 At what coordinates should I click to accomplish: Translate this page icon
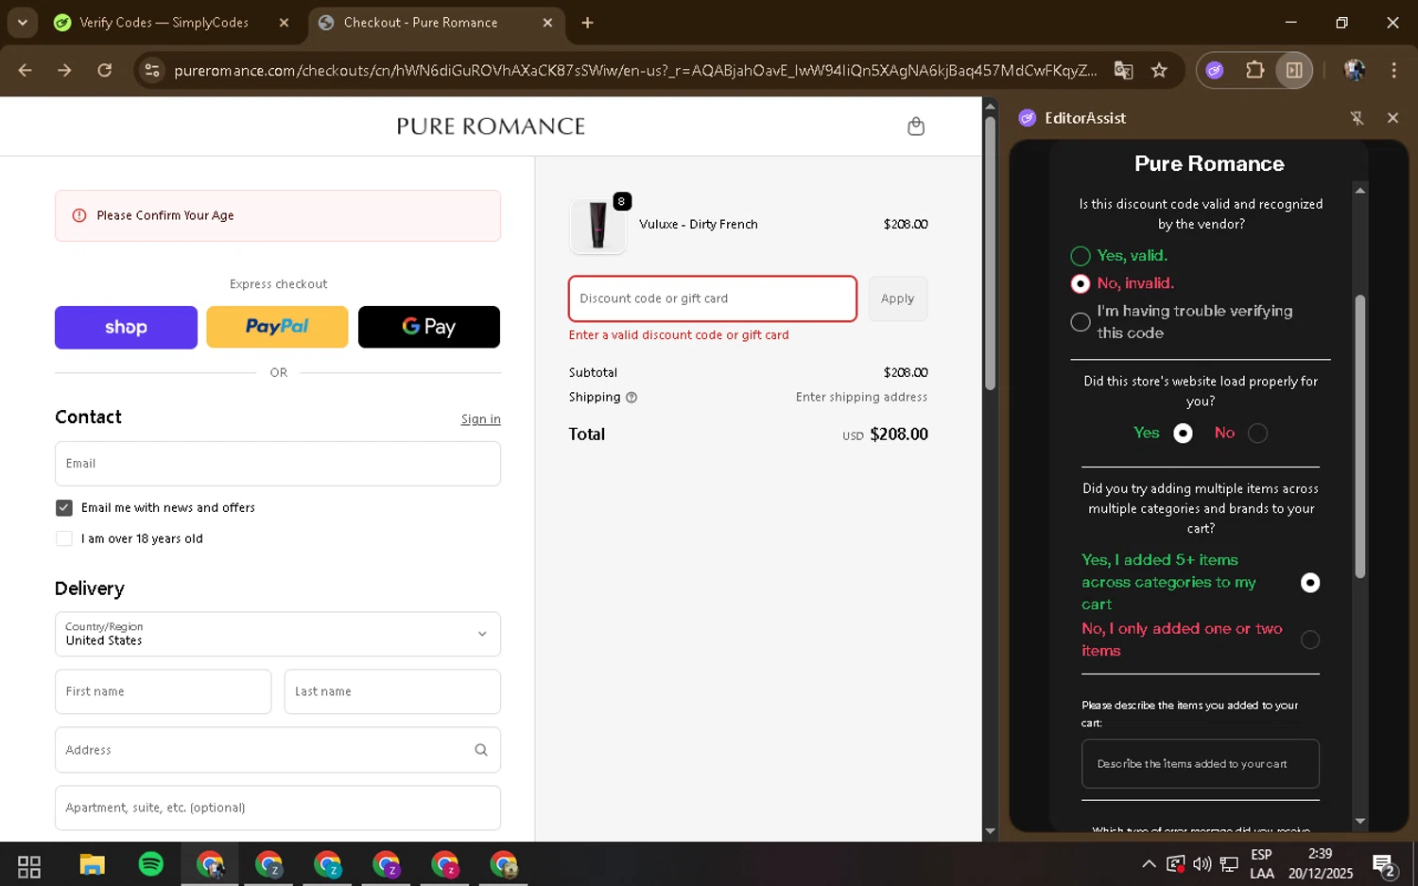pos(1123,70)
